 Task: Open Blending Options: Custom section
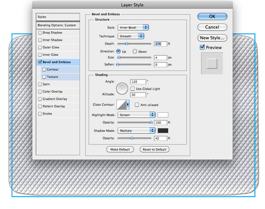point(58,25)
